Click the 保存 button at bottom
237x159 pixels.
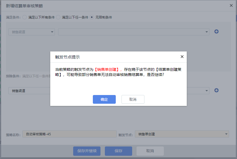tap(118, 151)
